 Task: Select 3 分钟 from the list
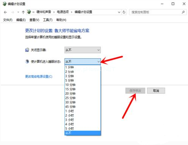(x=83, y=76)
